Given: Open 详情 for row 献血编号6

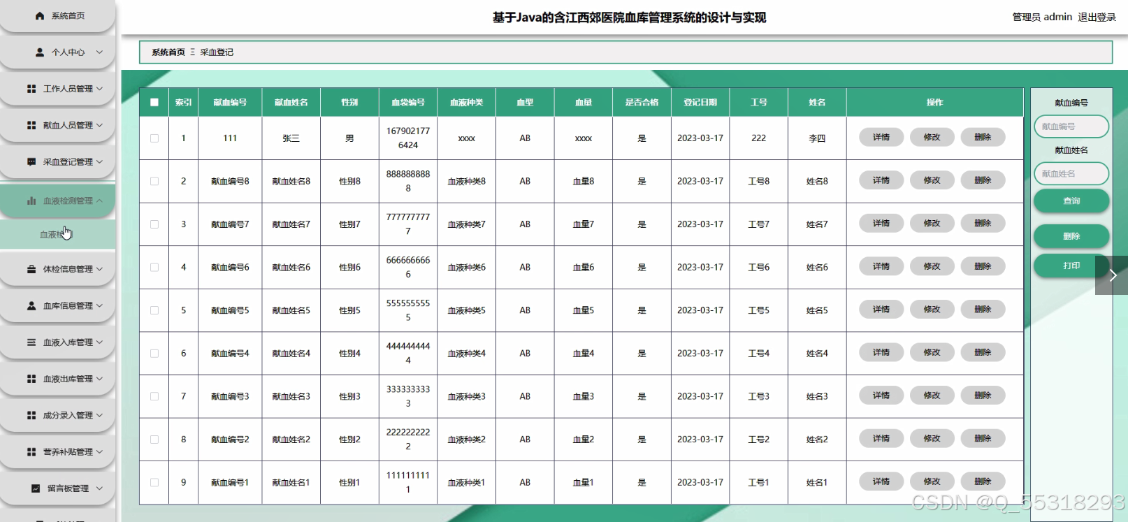Looking at the screenshot, I should point(881,267).
